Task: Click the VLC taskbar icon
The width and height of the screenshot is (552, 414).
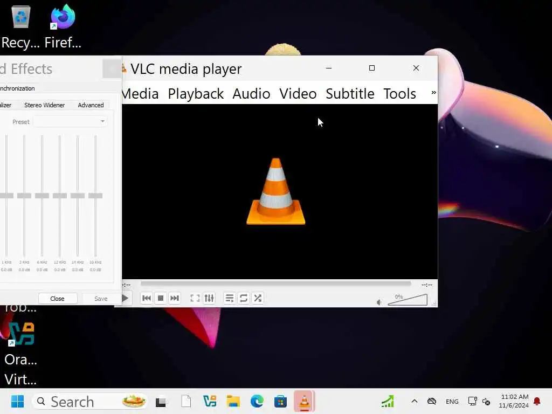Action: point(304,401)
